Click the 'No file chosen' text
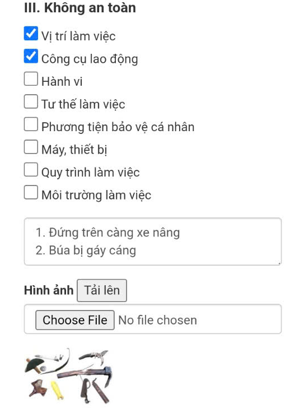The width and height of the screenshot is (295, 408). click(x=157, y=320)
